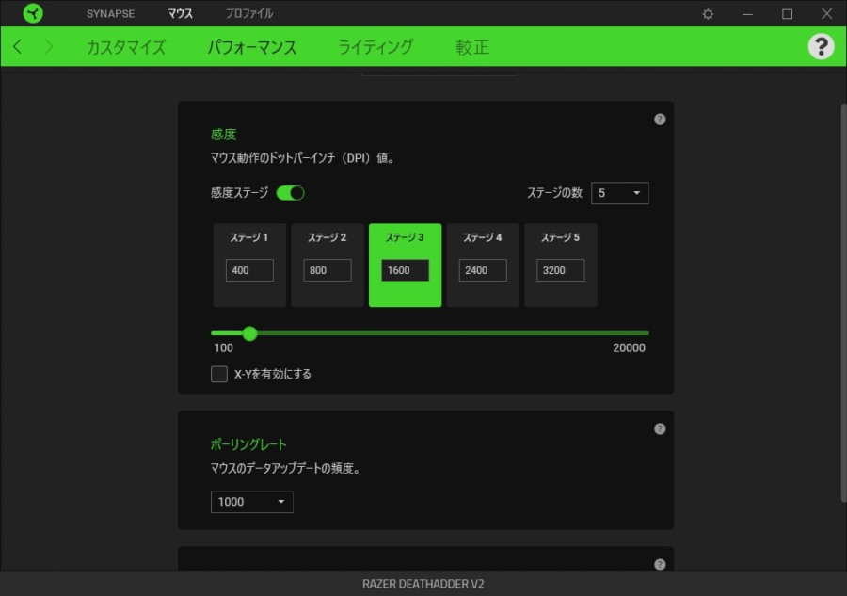The height and width of the screenshot is (596, 847).
Task: Click the Razer Synapse logo icon
Action: [33, 13]
